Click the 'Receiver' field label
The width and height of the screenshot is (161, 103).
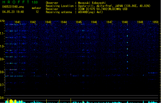[52, 9]
